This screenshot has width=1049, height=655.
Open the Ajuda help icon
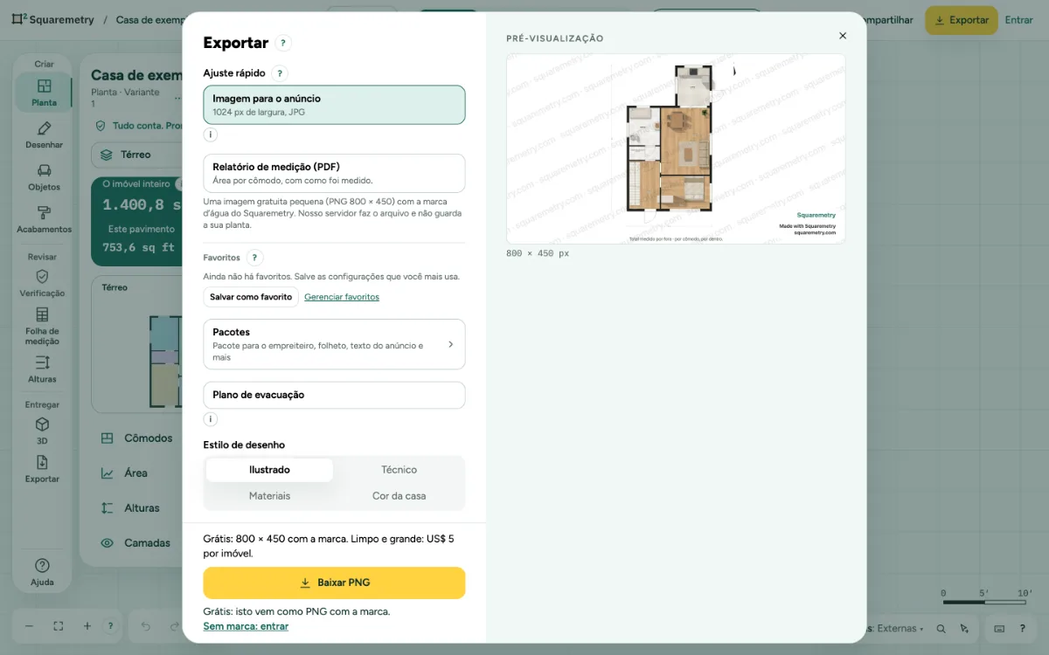(42, 572)
